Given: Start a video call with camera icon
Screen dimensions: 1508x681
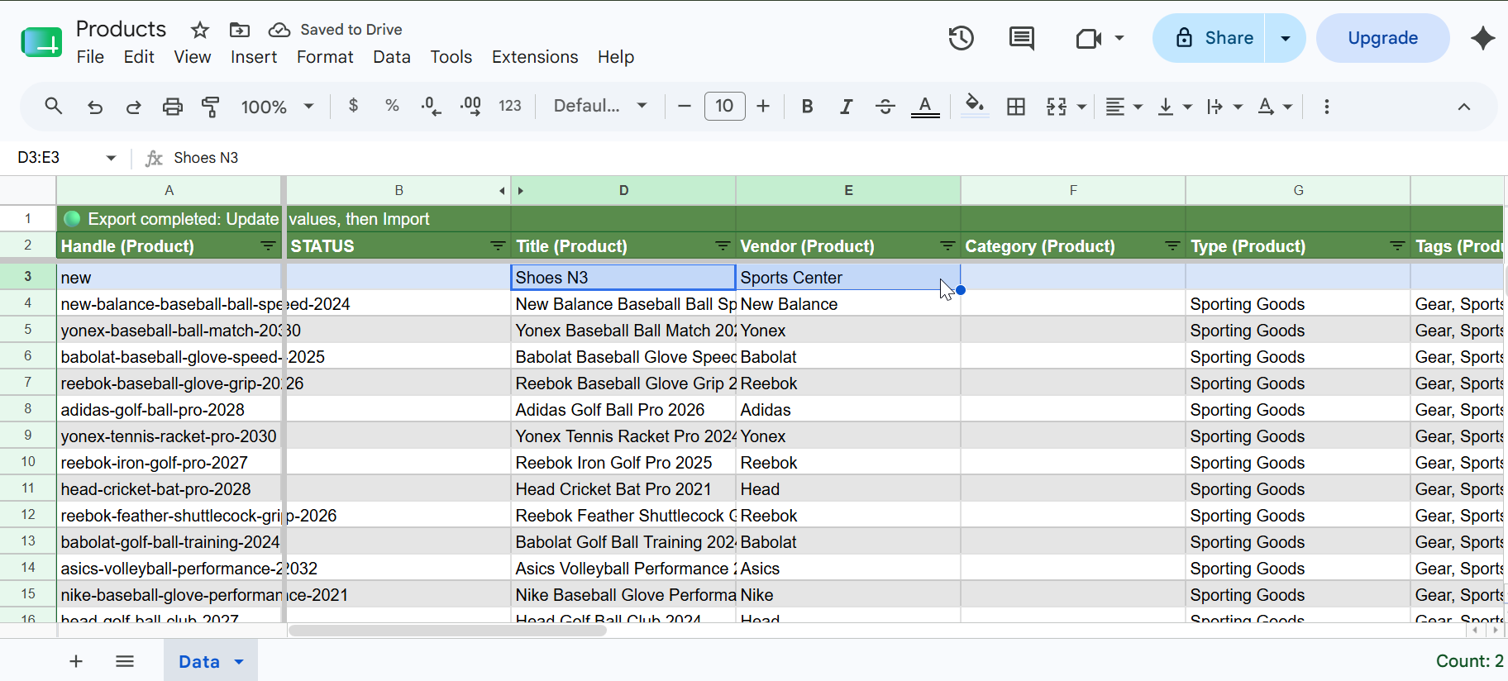Looking at the screenshot, I should (1088, 38).
